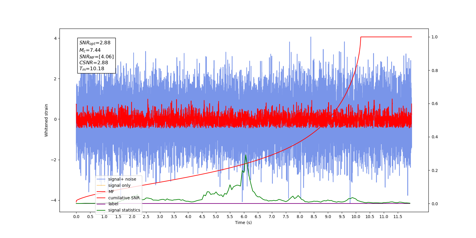Viewport: 476px width, 238px height.
Task: Click the 0.2 tick on right axis
Action: 435,170
